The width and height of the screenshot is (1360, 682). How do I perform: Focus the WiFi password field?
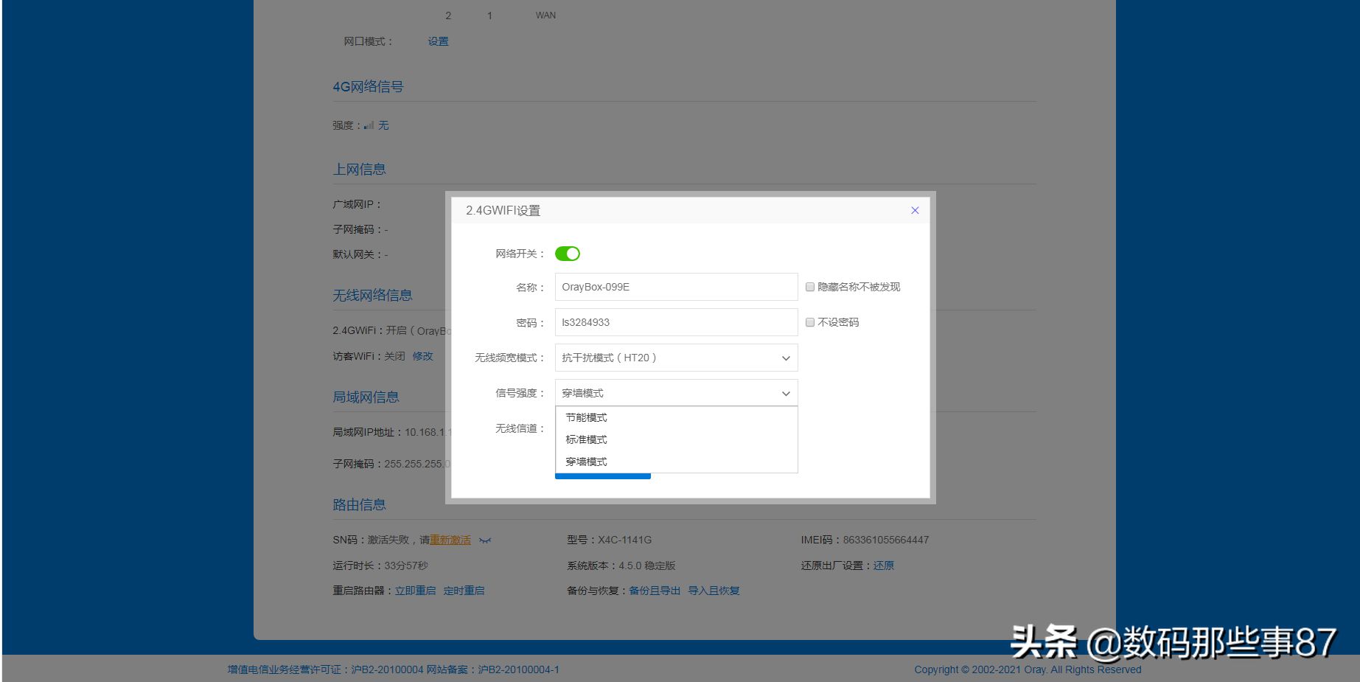(x=675, y=322)
